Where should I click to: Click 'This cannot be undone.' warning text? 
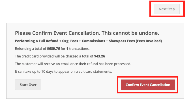[130, 33]
